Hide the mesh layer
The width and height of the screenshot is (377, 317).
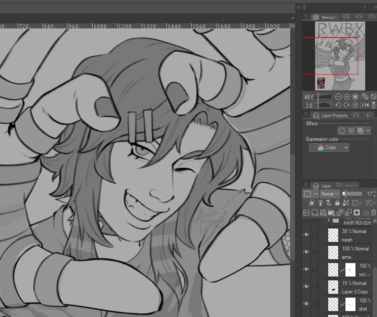coord(306,235)
